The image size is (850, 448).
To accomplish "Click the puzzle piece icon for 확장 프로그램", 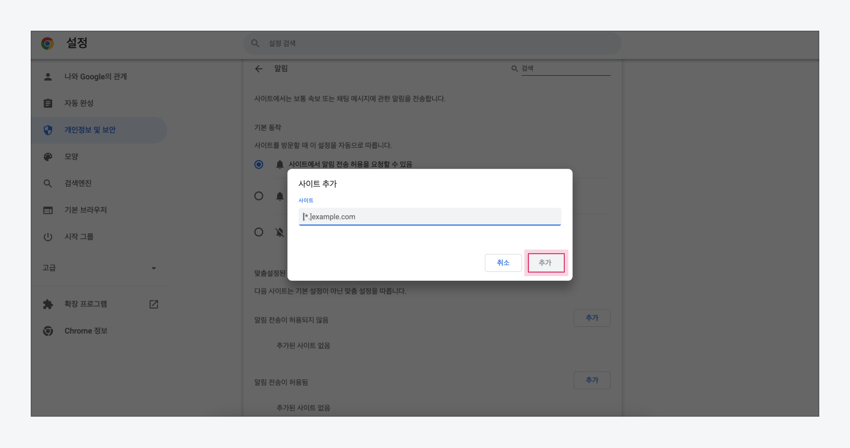I will 48,304.
